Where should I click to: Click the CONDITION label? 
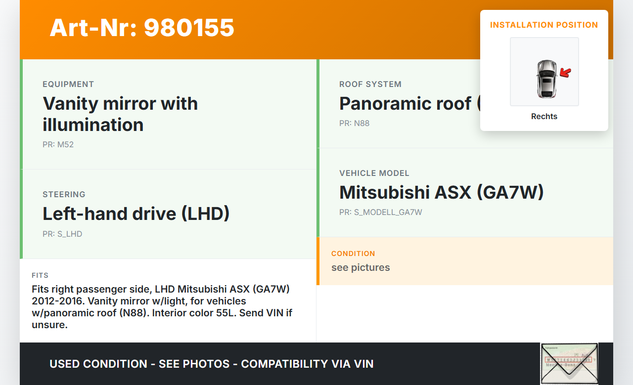click(353, 253)
